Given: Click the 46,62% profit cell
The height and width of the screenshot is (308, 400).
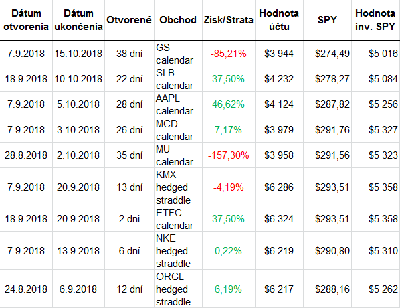Looking at the screenshot, I should (x=229, y=104).
